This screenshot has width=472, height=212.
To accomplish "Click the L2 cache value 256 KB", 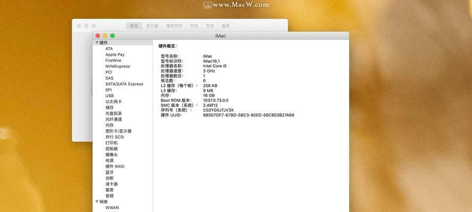I will (210, 85).
